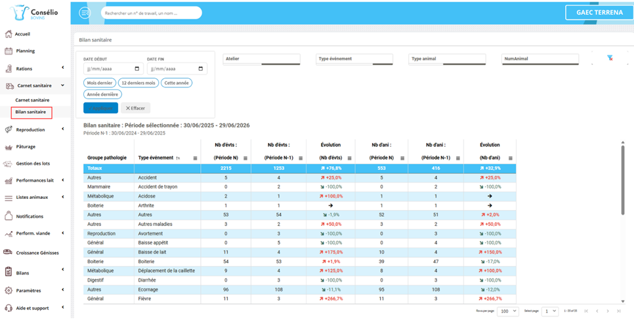Open Croissance Génisses sidebar icon
This screenshot has width=634, height=323.
pyautogui.click(x=8, y=252)
